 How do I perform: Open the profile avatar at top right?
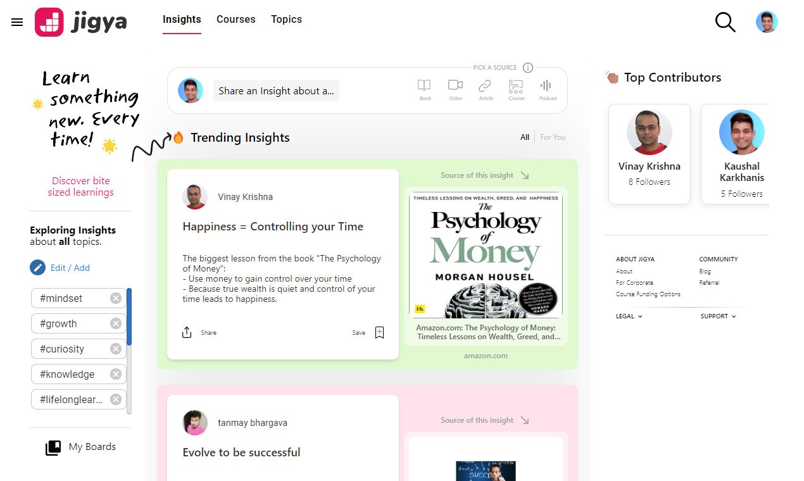pos(767,22)
